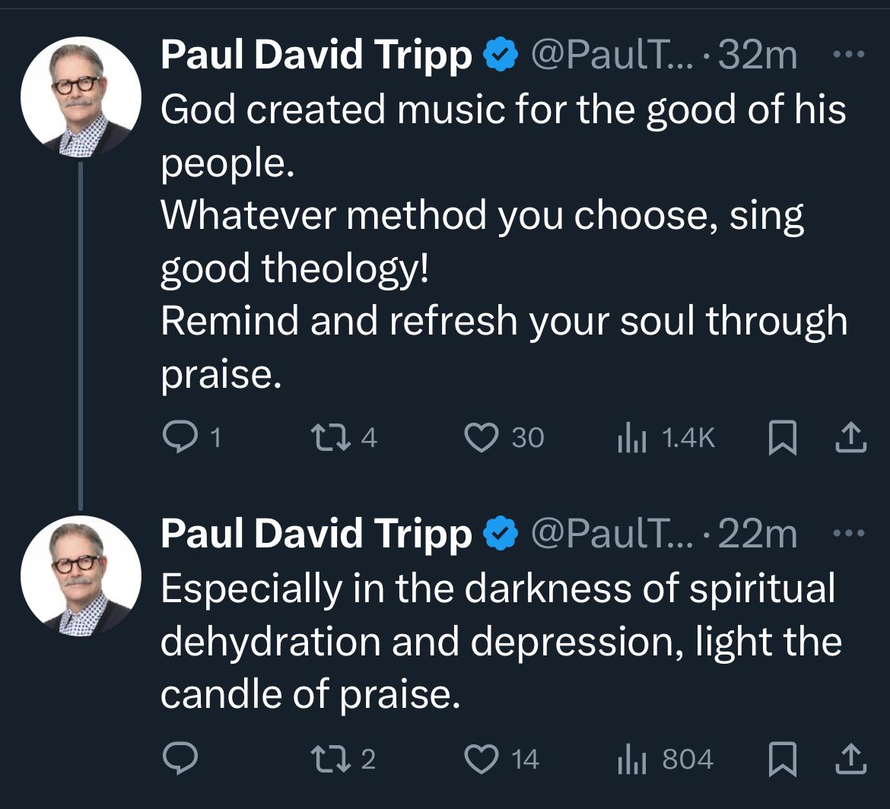Image resolution: width=890 pixels, height=809 pixels.
Task: Click the 32m timestamp link
Action: point(757,56)
